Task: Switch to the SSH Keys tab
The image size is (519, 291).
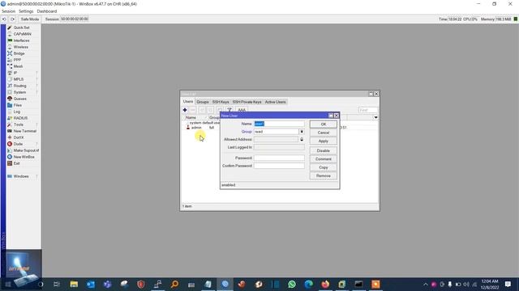Action: click(221, 102)
